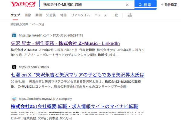Open the 七瀬 on X result title
The height and width of the screenshot is (120, 181).
pos(78,75)
